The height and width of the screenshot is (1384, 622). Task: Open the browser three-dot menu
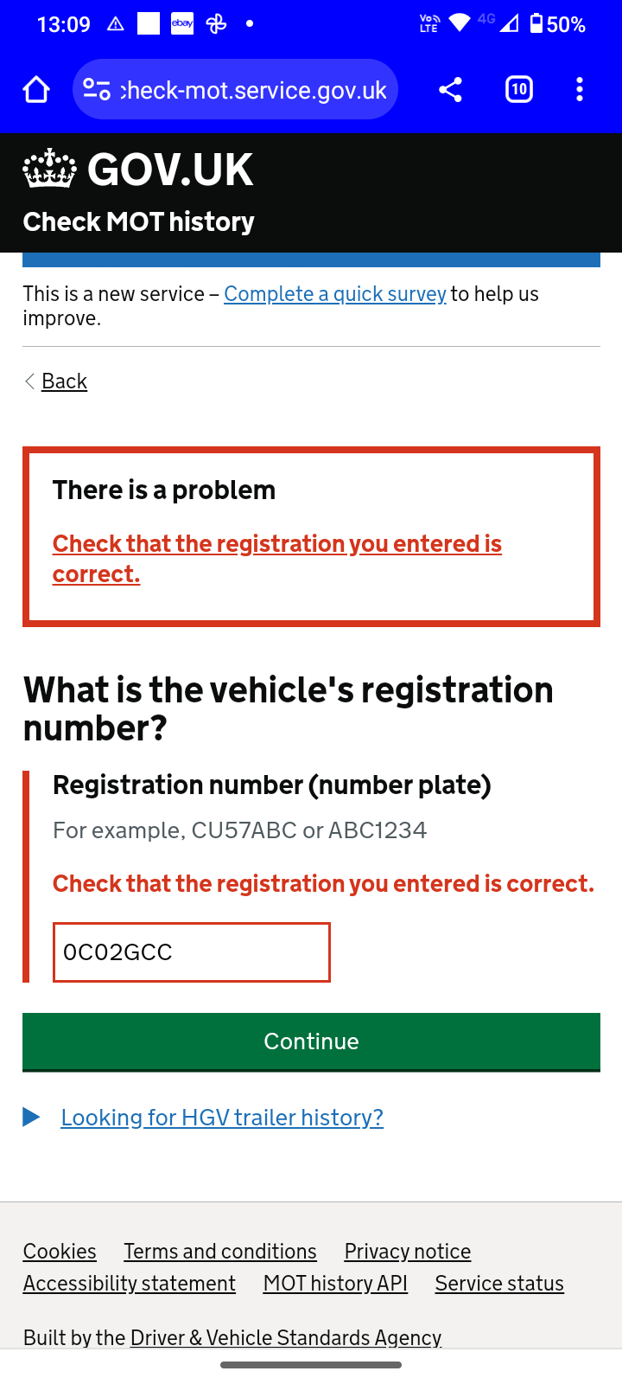[580, 89]
